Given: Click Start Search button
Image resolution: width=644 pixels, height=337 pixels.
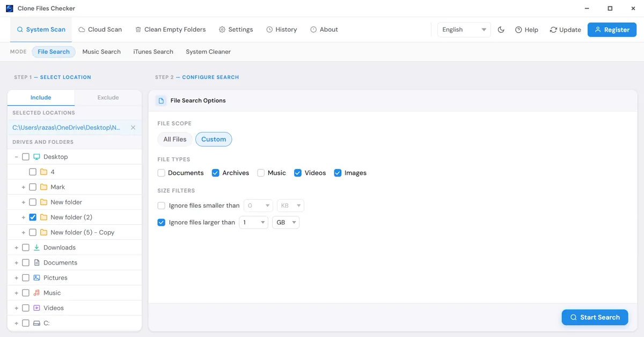Looking at the screenshot, I should [595, 317].
